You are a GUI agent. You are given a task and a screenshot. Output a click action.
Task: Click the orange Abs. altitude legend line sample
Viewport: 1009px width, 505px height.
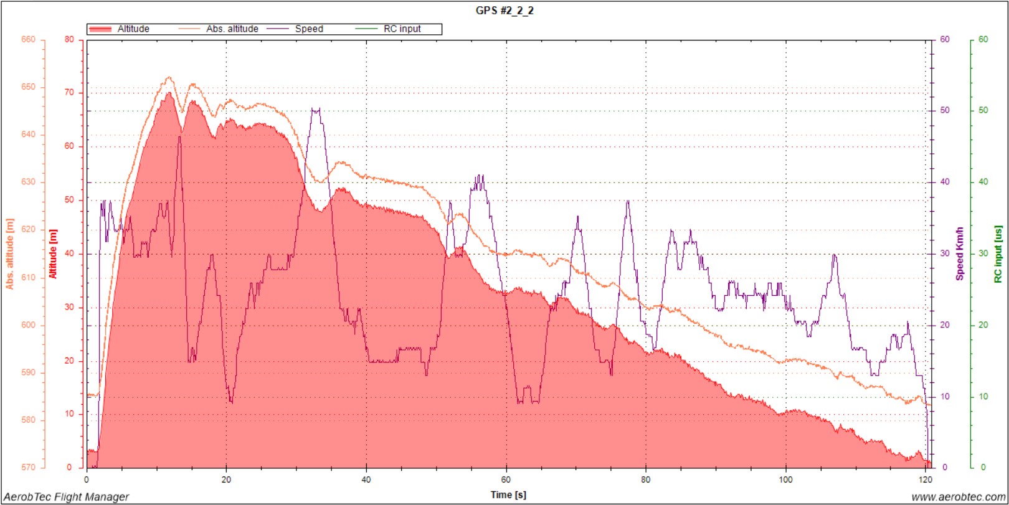pyautogui.click(x=189, y=29)
